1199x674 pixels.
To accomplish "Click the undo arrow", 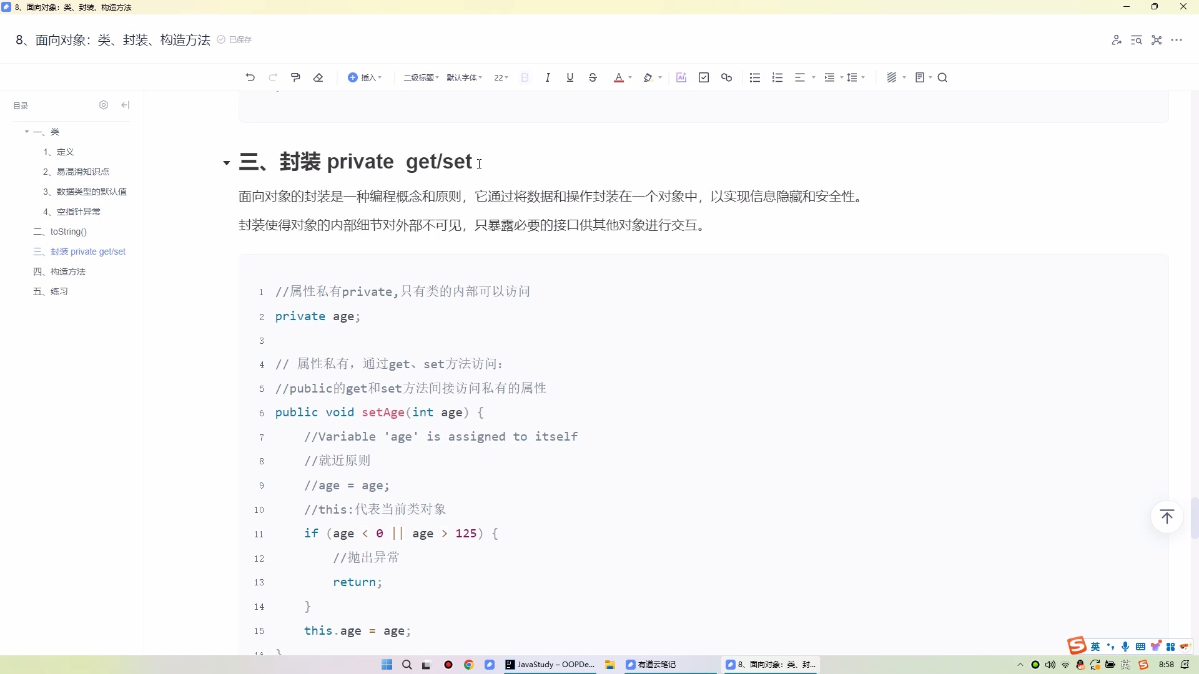I will (250, 77).
